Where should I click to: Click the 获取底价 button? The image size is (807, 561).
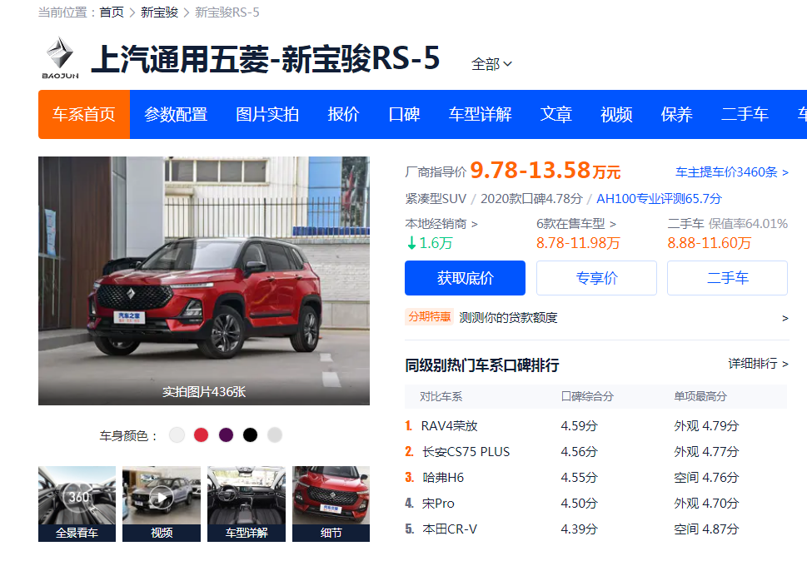466,278
